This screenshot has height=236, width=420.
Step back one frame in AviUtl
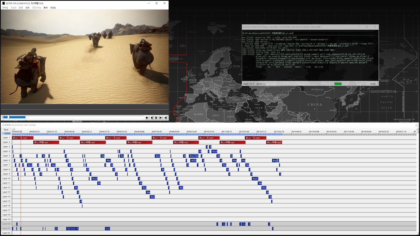click(152, 118)
